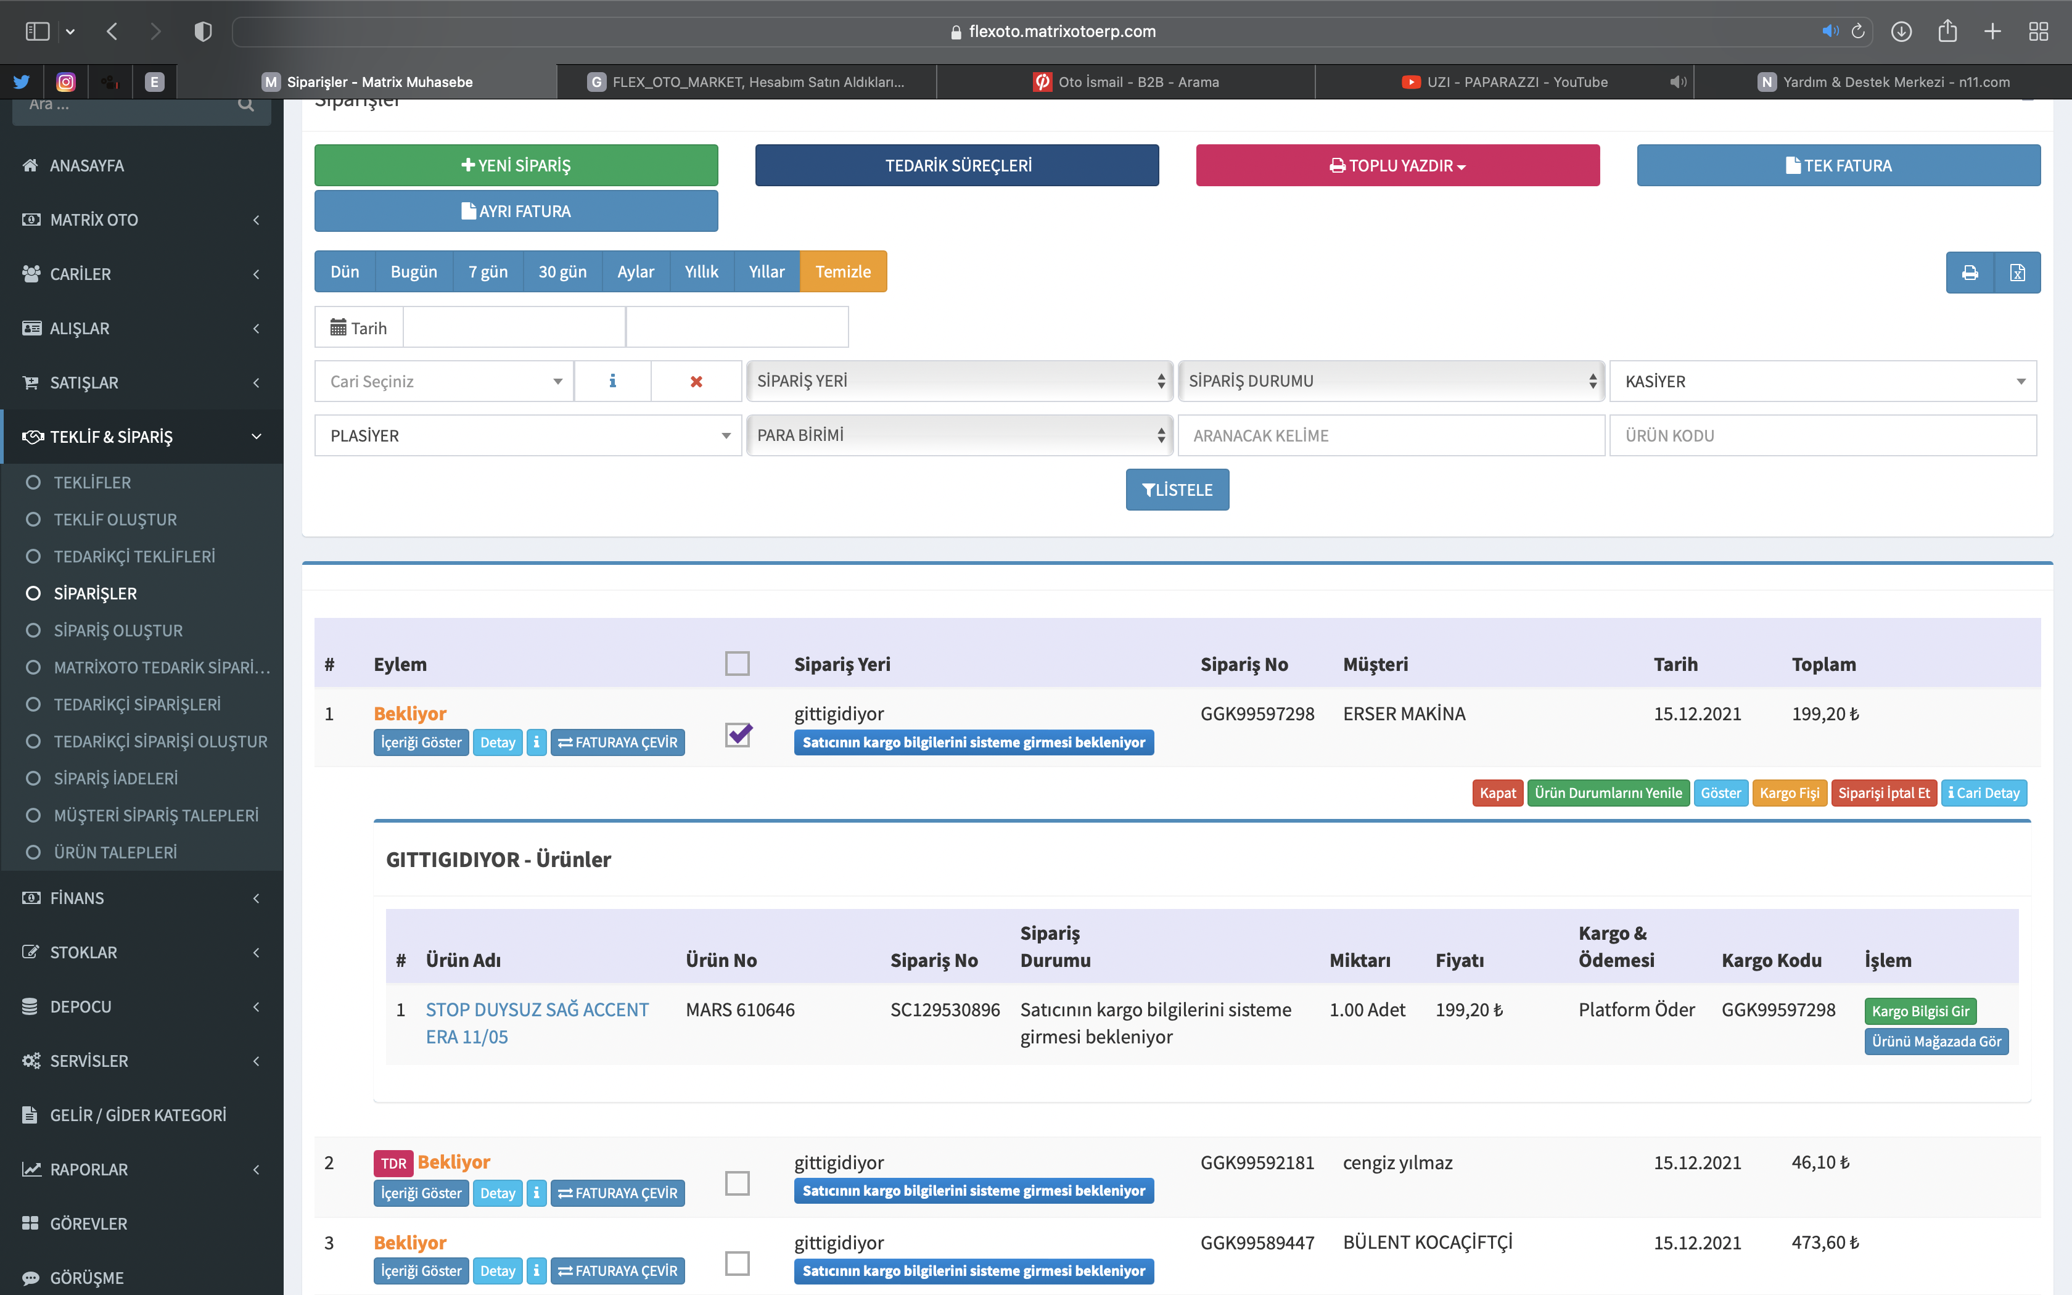Viewport: 2072px width, 1295px height.
Task: Click the printer icon button above filters
Action: (1969, 273)
